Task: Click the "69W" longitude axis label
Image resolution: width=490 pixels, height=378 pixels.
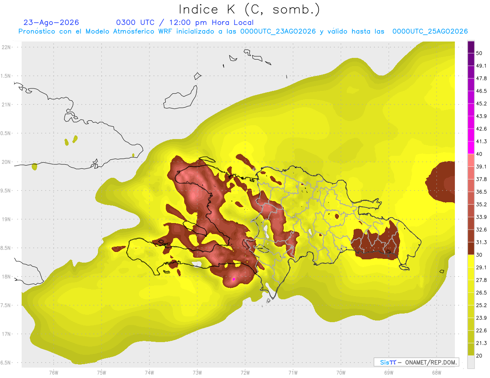Action: pos(389,372)
